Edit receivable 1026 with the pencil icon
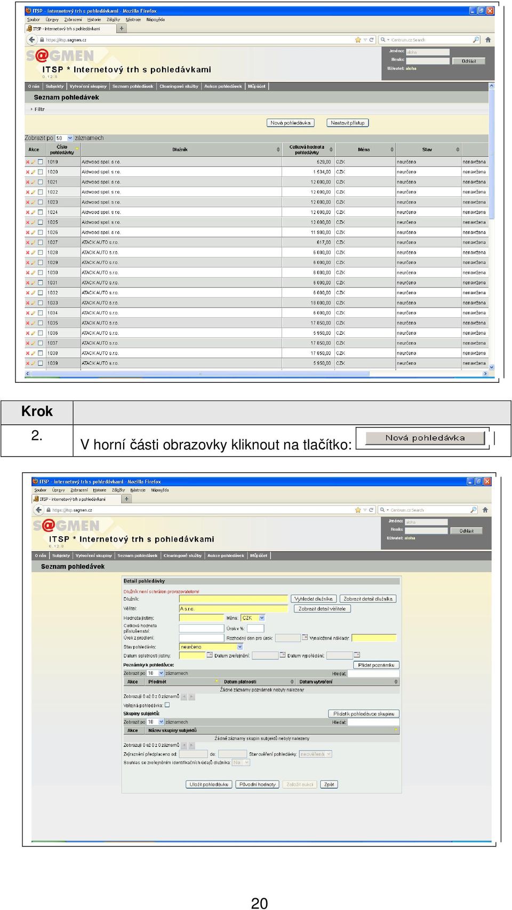 point(33,232)
